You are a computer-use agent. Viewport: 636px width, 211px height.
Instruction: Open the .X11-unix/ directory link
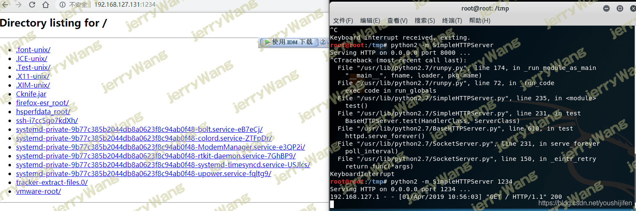33,76
